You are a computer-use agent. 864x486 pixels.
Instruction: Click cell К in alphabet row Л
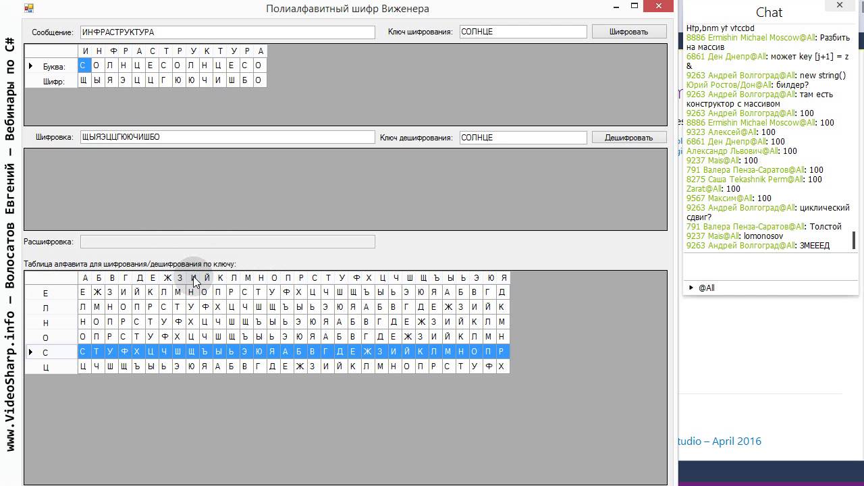[502, 307]
